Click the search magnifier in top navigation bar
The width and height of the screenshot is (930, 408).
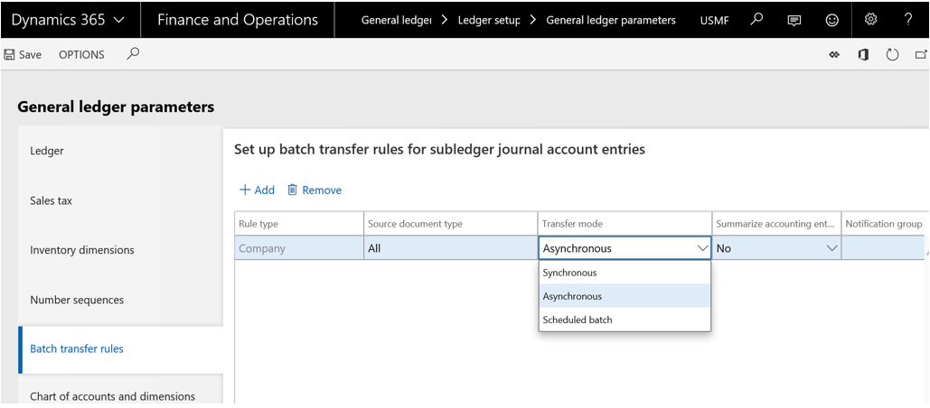pyautogui.click(x=757, y=19)
